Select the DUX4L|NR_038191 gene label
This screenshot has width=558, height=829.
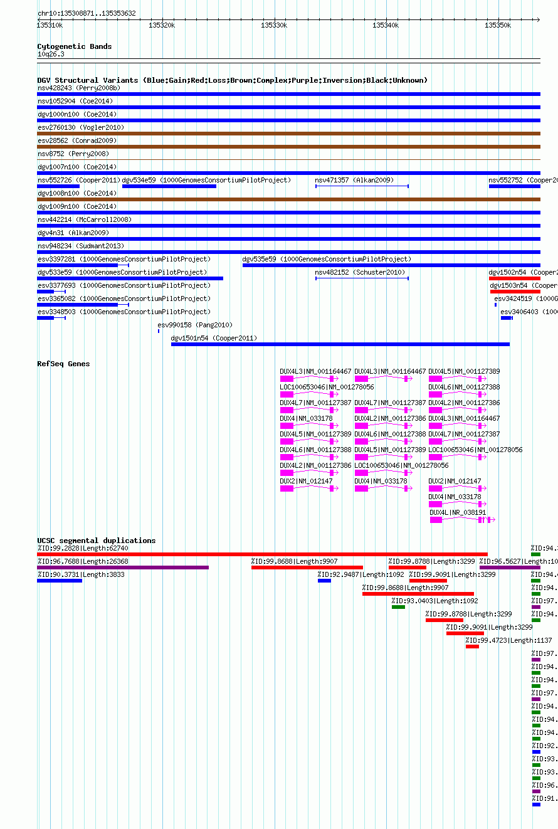pyautogui.click(x=458, y=512)
